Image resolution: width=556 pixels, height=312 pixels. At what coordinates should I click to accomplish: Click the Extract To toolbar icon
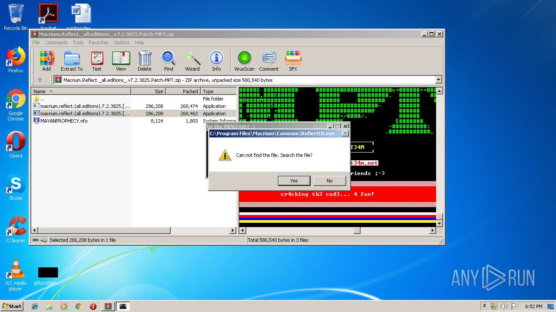click(x=72, y=61)
